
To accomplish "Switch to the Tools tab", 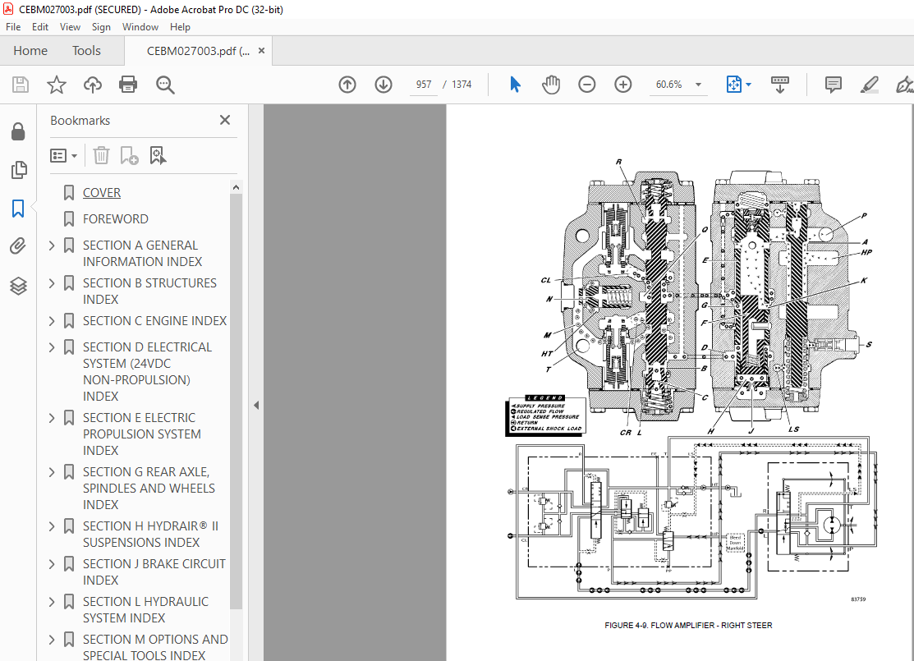I will pos(86,51).
